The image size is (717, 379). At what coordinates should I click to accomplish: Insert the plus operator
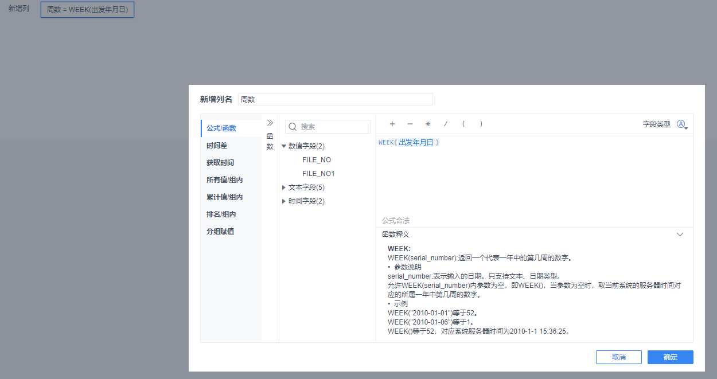tap(392, 124)
